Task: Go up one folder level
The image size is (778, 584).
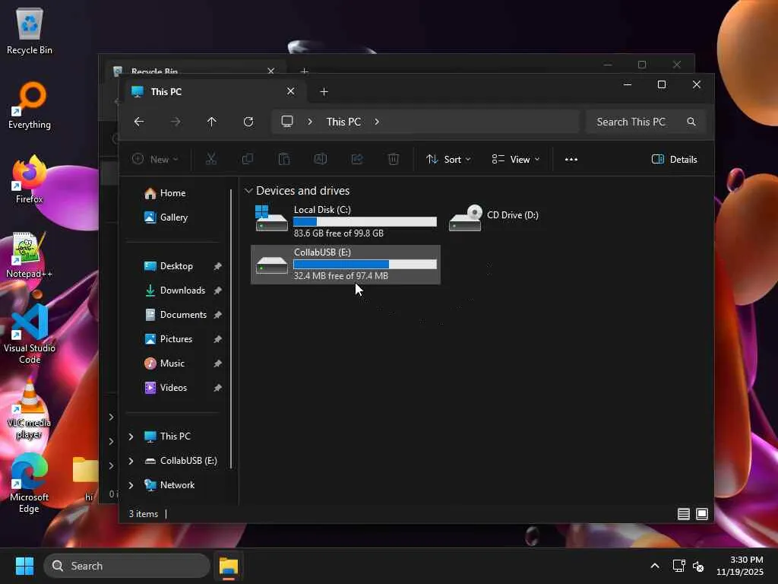Action: click(212, 122)
